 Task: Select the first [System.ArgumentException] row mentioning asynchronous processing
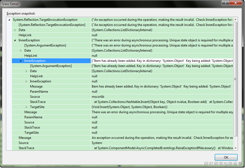tap(45, 45)
